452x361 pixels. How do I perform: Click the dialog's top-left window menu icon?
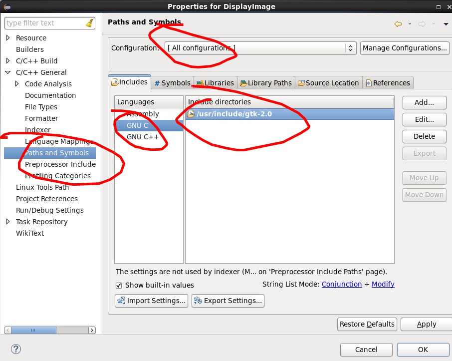pos(6,6)
